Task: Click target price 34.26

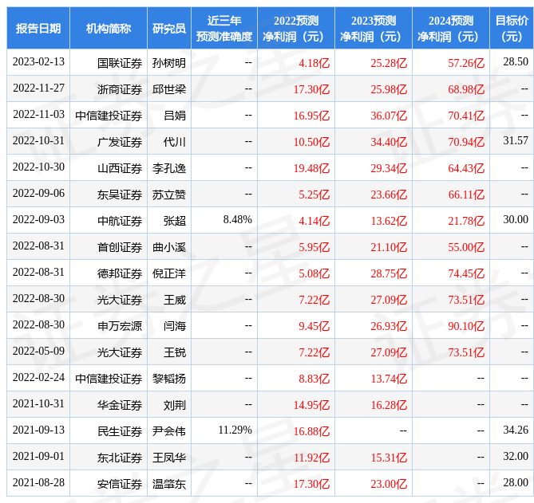Action: [516, 430]
